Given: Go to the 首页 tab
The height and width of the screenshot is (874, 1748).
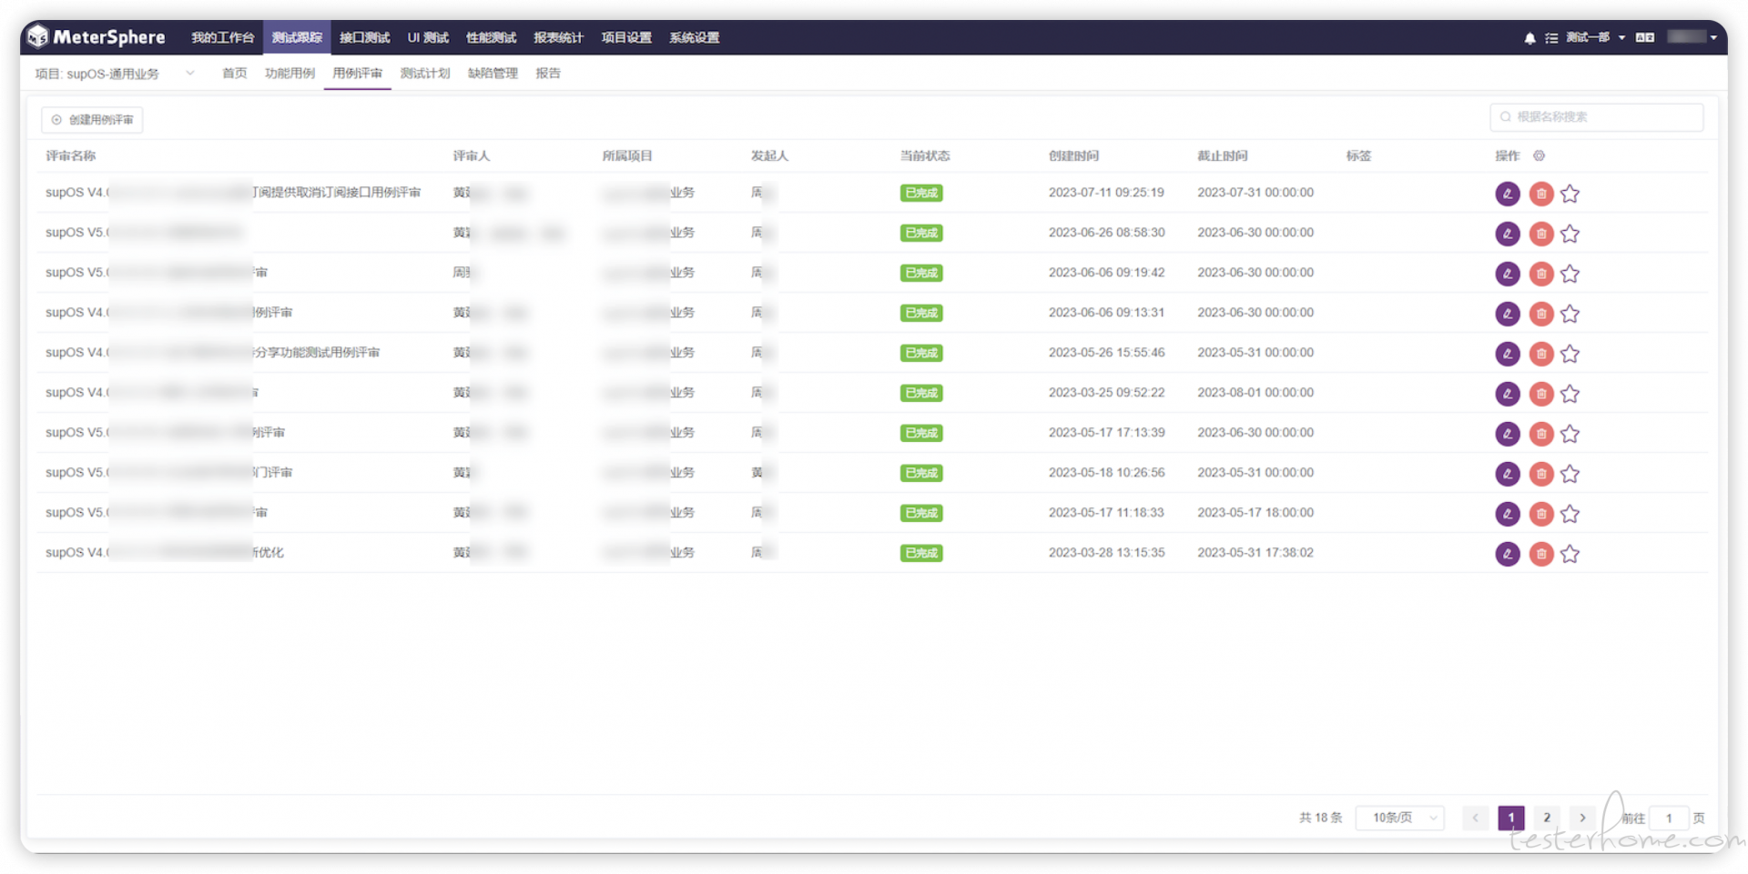Looking at the screenshot, I should [235, 74].
